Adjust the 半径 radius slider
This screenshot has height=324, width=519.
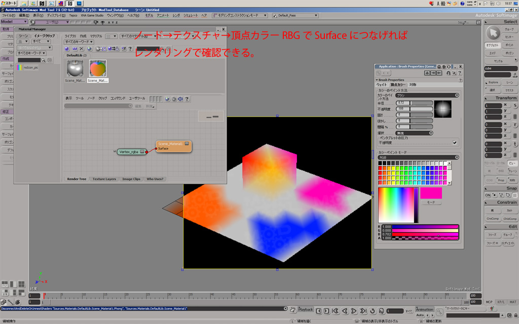(415, 103)
